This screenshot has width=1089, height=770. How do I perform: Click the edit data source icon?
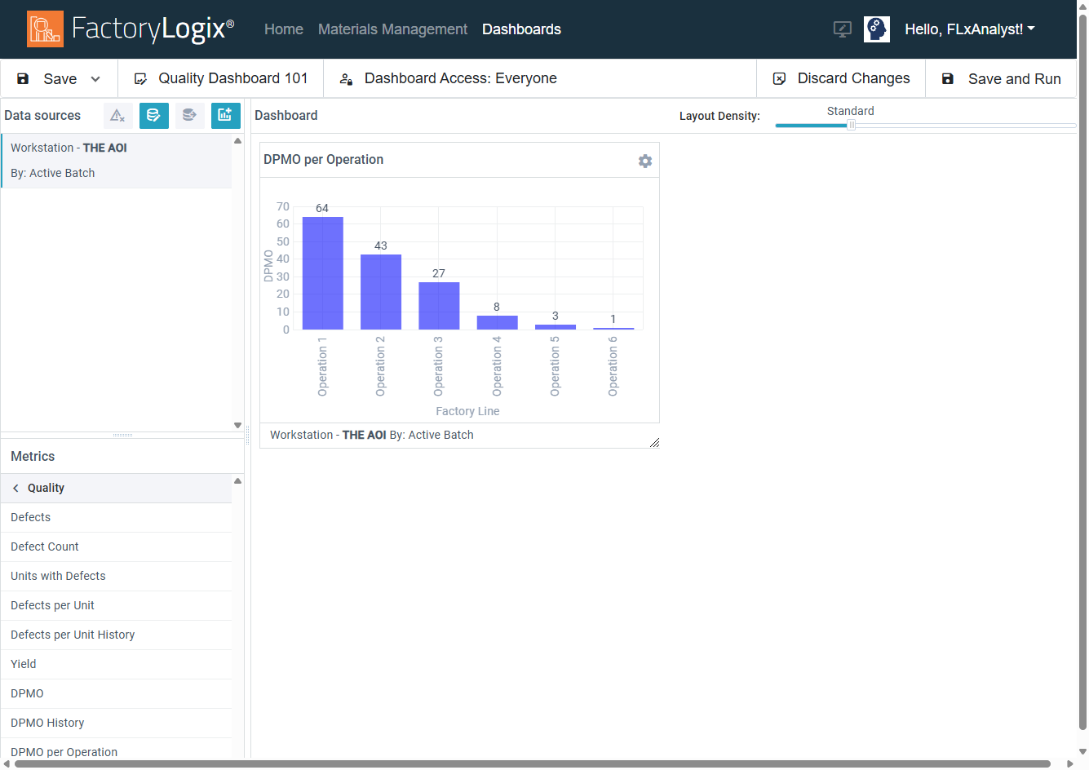tap(153, 116)
